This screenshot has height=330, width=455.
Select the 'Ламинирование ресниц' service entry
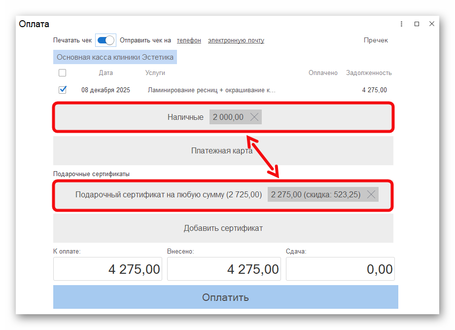pos(212,90)
